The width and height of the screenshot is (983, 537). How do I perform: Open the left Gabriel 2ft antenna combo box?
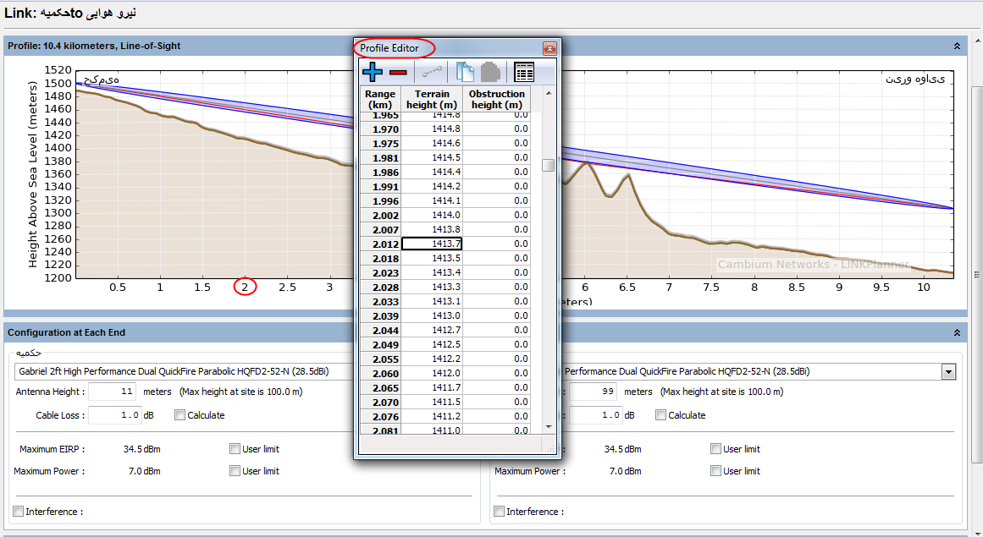coord(184,372)
